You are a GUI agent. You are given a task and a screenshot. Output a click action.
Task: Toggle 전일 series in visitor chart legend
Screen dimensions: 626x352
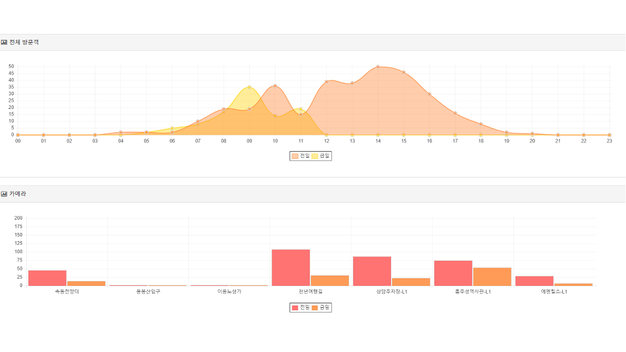click(x=300, y=156)
